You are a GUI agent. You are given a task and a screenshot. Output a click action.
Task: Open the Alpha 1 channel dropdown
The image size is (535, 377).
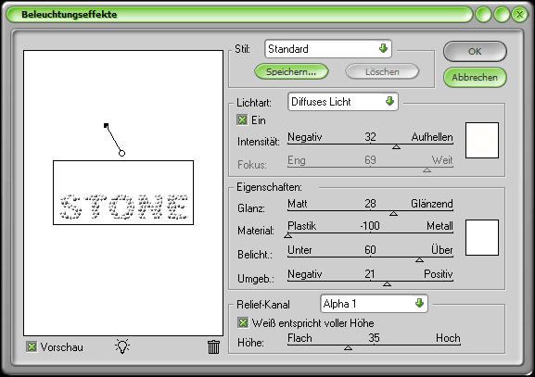(x=374, y=304)
